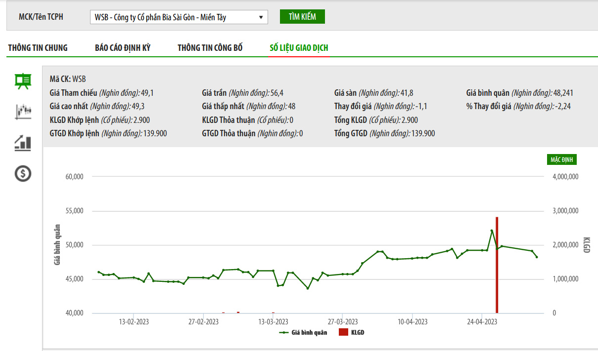Switch to the Thông tin chung tab

pos(38,48)
